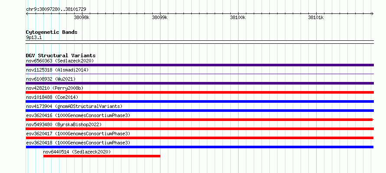386x173 pixels.
Task: Select the blue nsv1018488 variant bar
Action: [x=200, y=101]
